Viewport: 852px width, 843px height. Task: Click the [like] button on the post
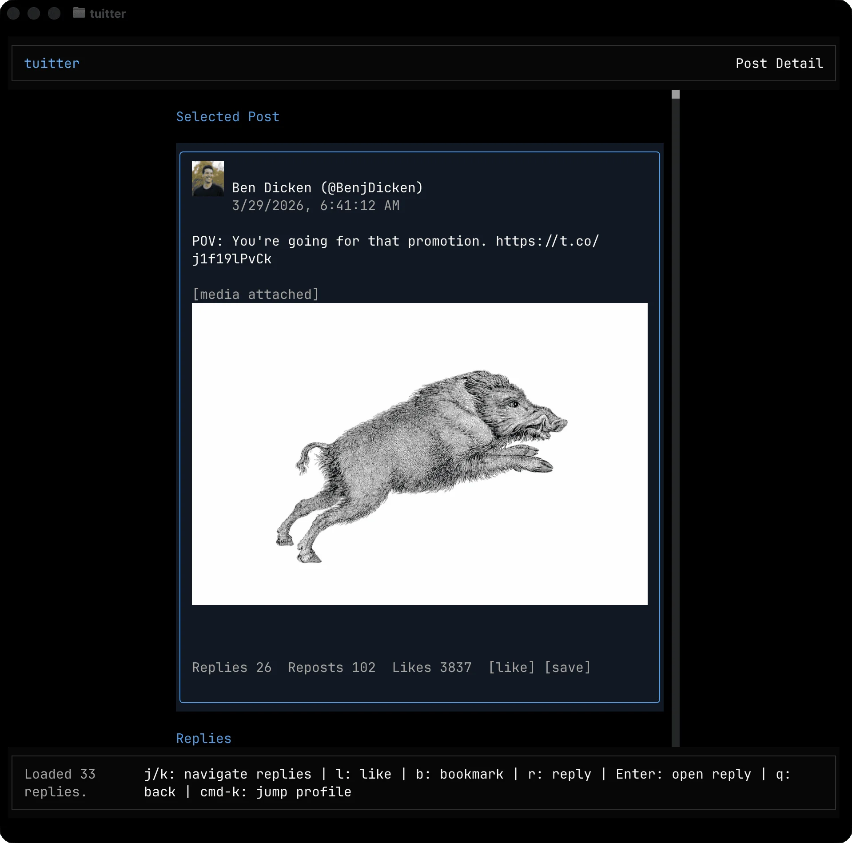click(x=511, y=668)
